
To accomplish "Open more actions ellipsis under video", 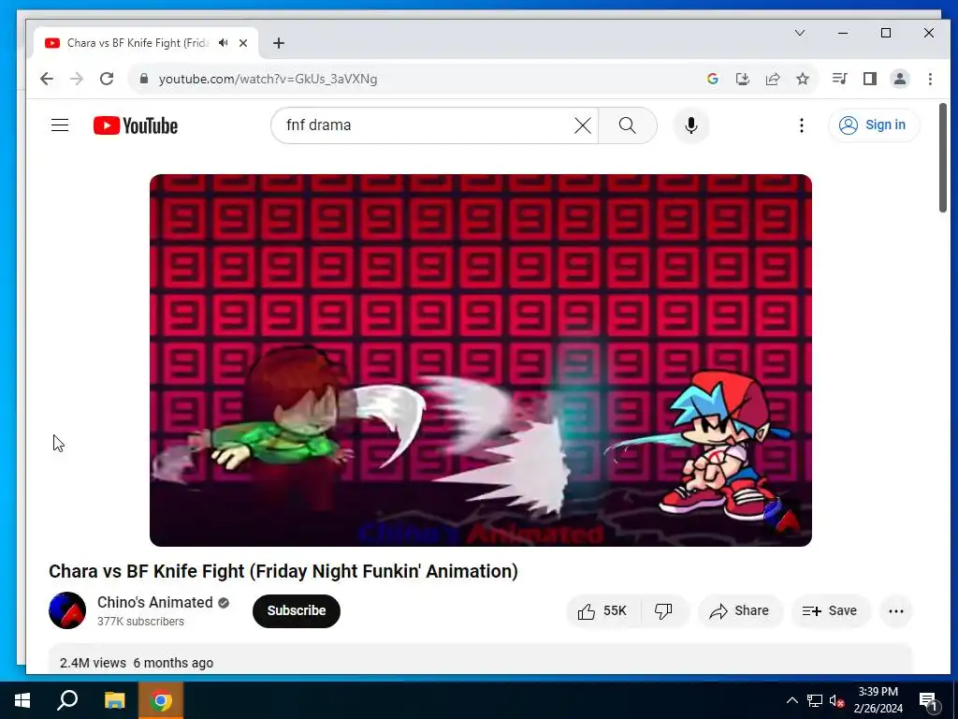I will (895, 610).
